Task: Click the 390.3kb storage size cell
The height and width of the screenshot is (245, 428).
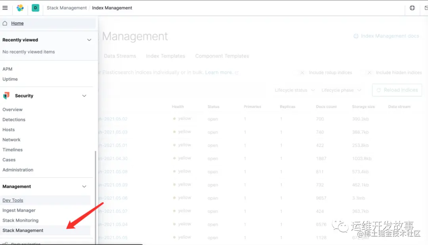Action: (x=360, y=119)
